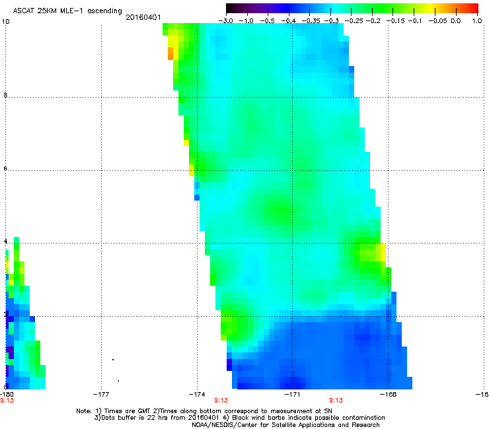Click the note line starting '3)Data buffer is 22 hrs'
This screenshot has height=429, width=489.
[x=239, y=418]
